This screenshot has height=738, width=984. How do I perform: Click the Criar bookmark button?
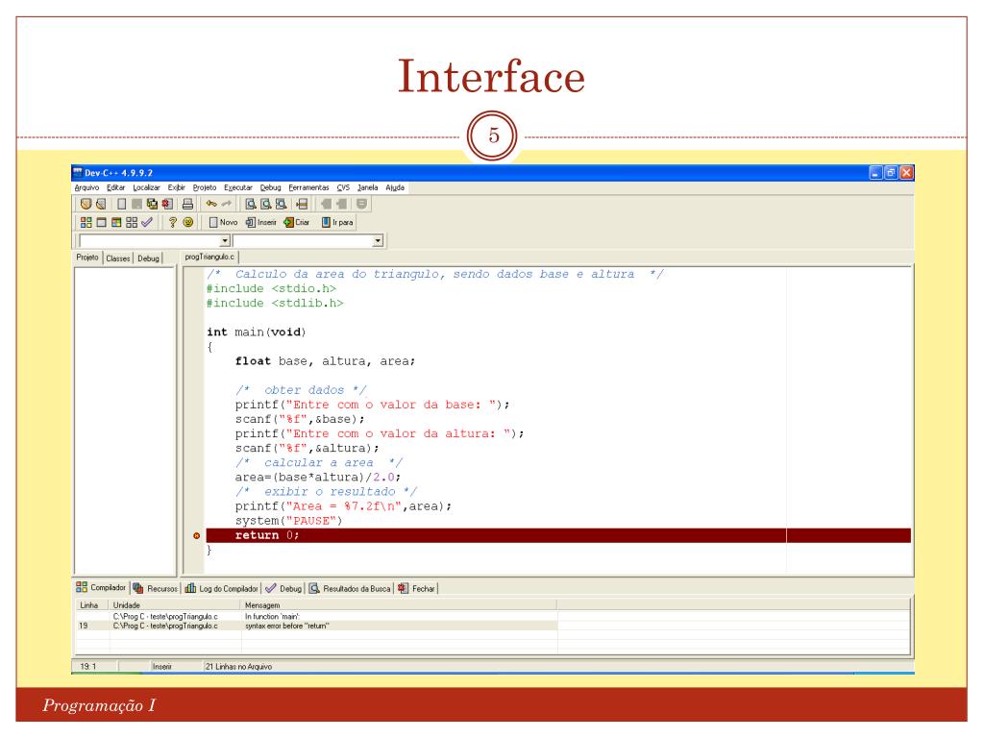(297, 222)
